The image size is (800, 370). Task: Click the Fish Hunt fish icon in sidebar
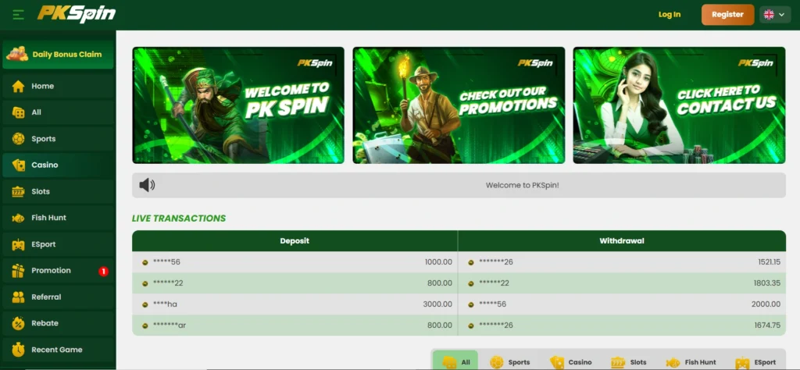click(x=19, y=218)
